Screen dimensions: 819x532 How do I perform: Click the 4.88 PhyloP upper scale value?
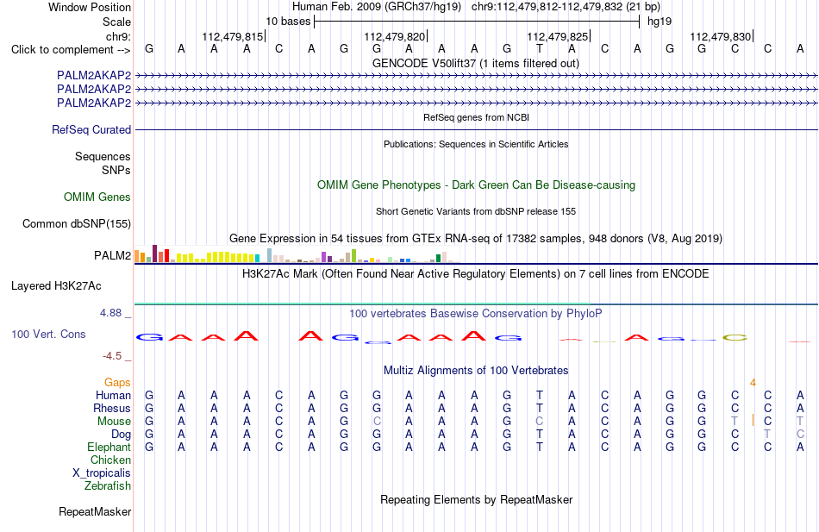[x=110, y=313]
